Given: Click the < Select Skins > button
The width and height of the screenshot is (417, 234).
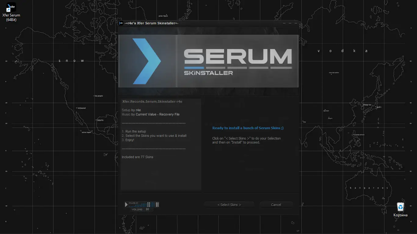Looking at the screenshot, I should click(x=229, y=205).
